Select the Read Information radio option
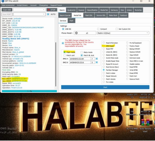 (104, 43)
